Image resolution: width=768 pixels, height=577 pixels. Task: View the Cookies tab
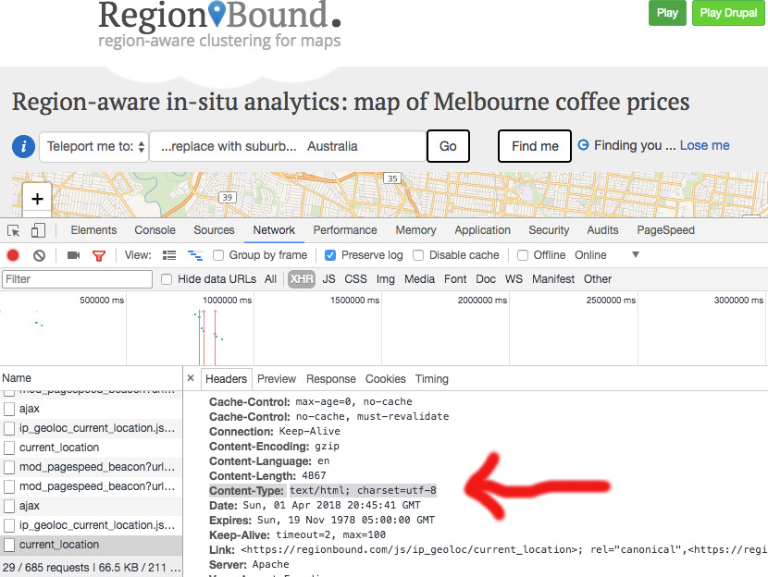386,379
